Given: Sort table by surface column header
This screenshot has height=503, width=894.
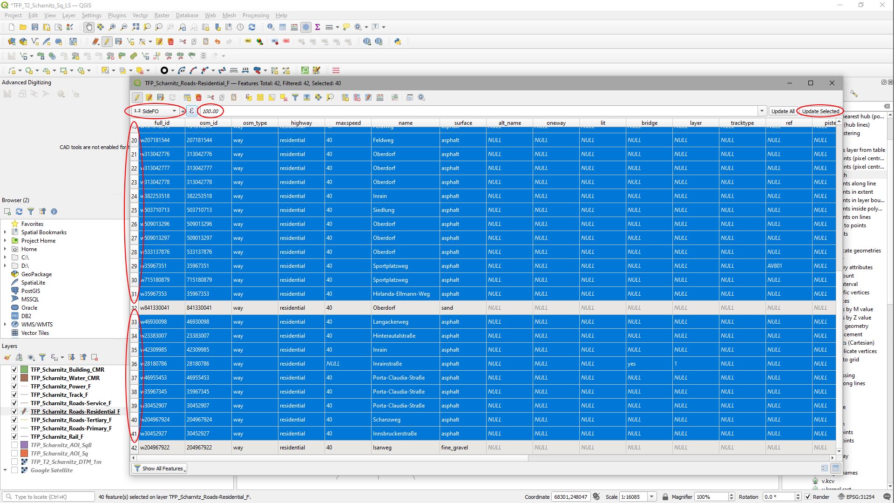Looking at the screenshot, I should tap(463, 123).
